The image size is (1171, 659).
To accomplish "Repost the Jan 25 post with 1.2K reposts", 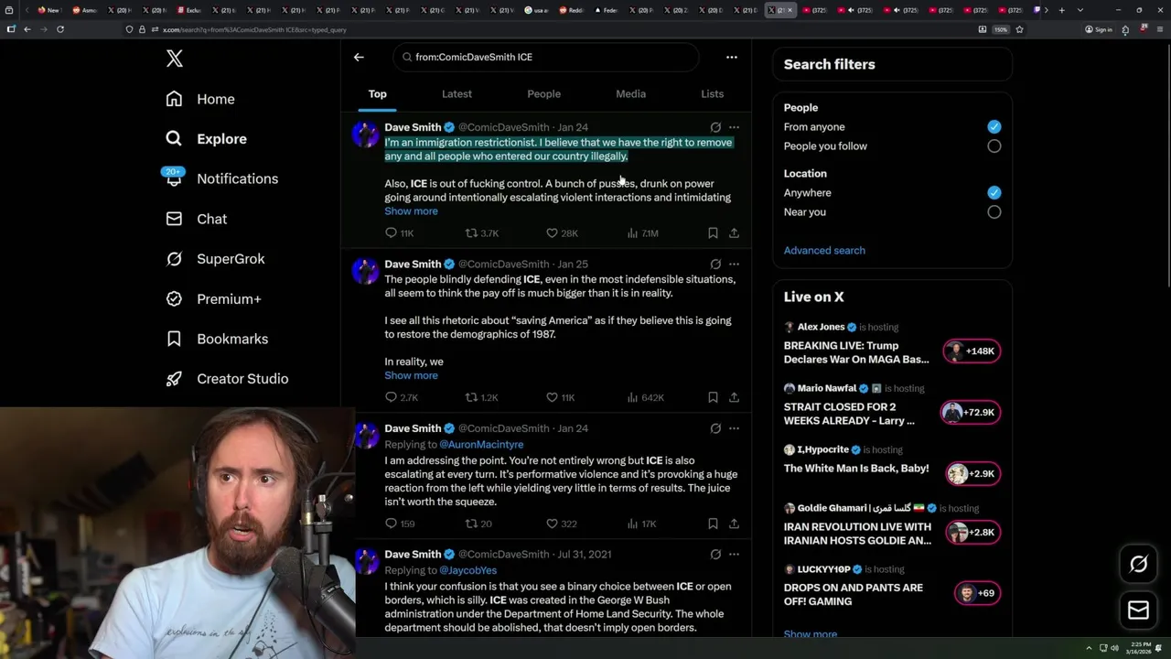I will tap(482, 398).
